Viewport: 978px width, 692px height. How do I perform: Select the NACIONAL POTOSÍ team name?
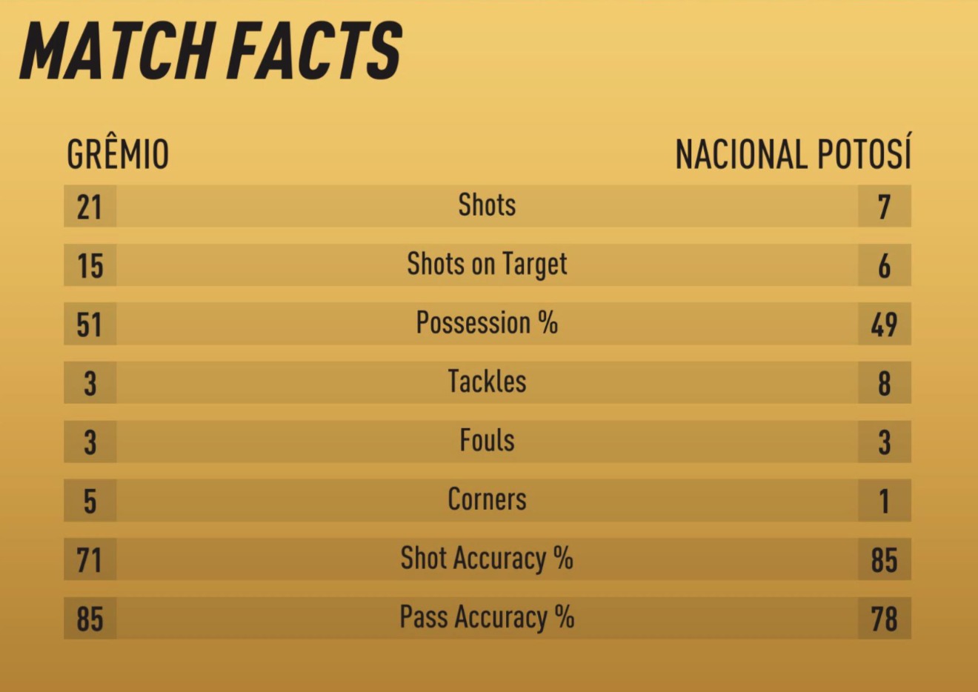coord(793,154)
